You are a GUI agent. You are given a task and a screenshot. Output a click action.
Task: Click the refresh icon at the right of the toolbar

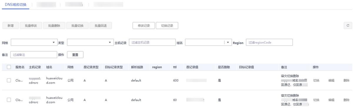click(x=348, y=26)
